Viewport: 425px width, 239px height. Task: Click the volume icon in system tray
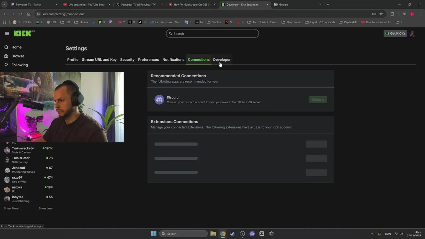click(401, 234)
